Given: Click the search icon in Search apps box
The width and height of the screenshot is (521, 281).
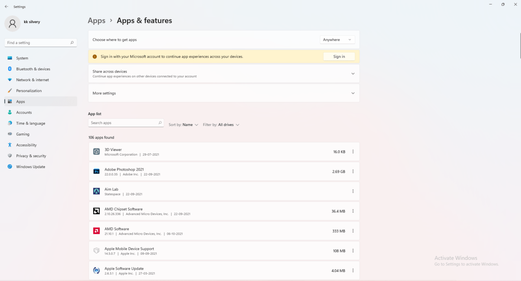Looking at the screenshot, I should 160,123.
